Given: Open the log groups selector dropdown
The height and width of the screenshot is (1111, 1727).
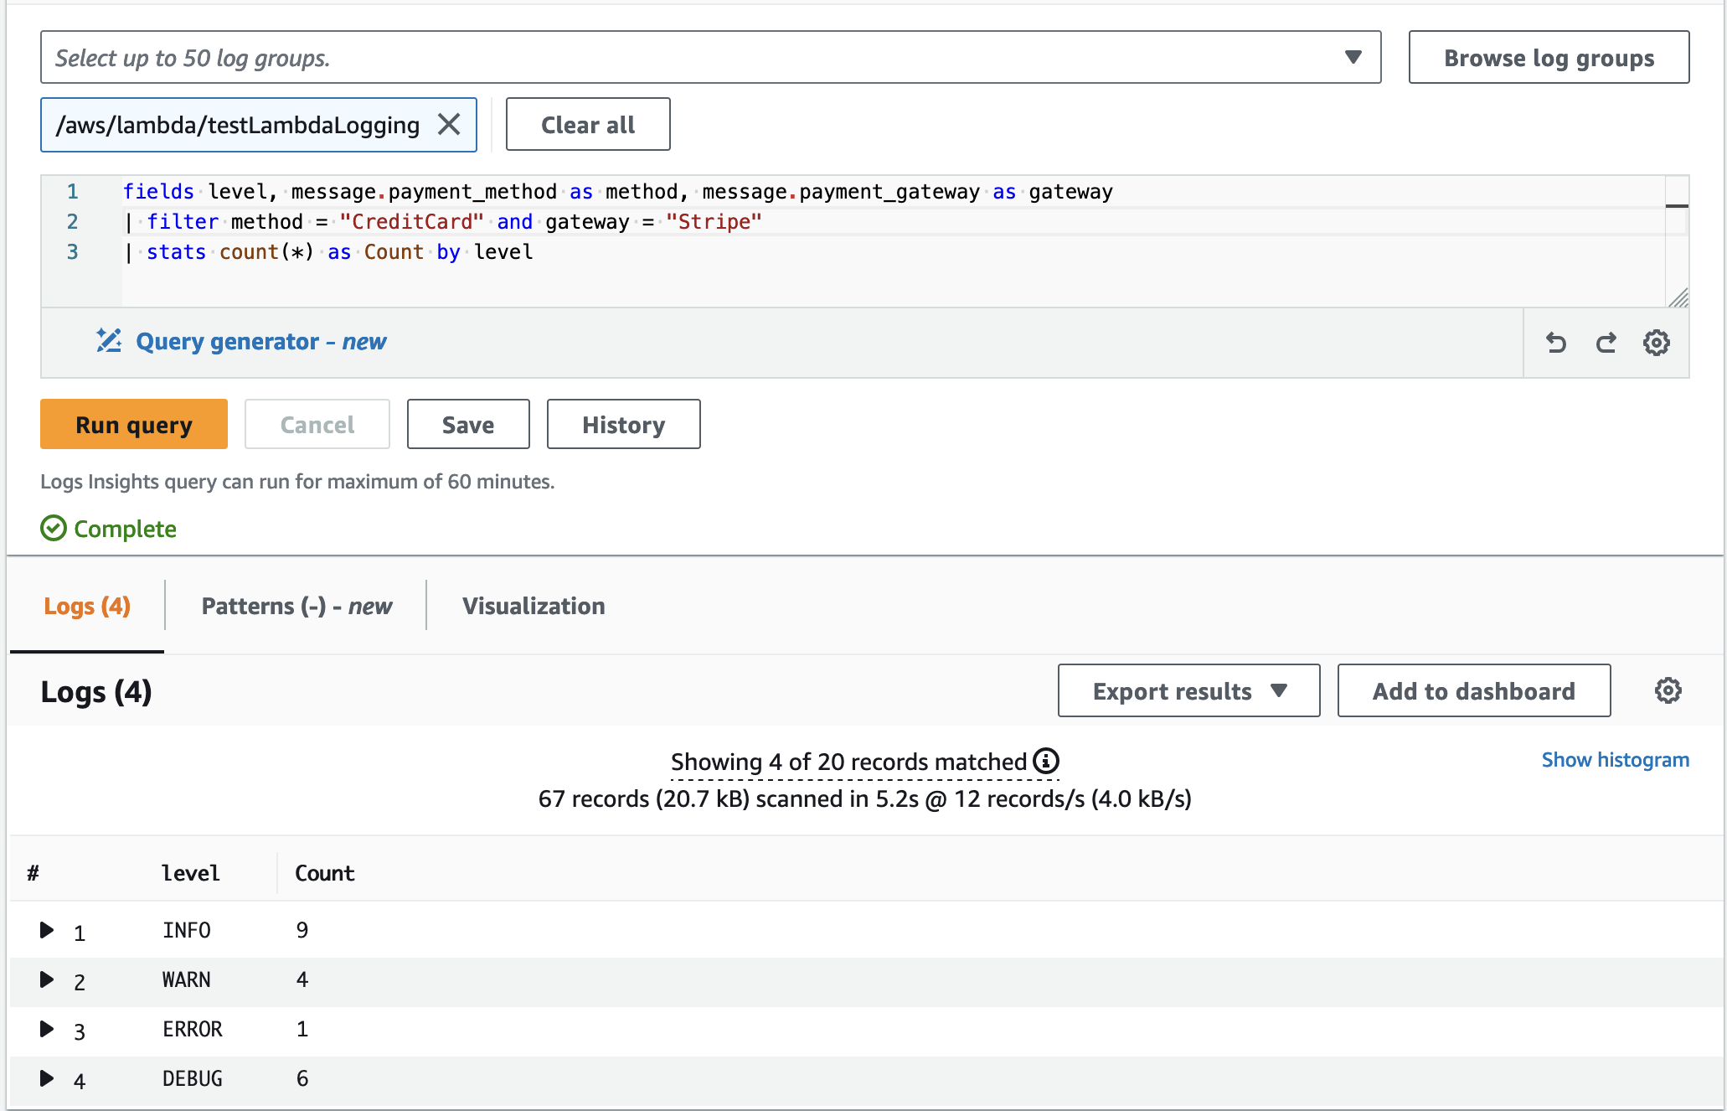Looking at the screenshot, I should point(711,57).
